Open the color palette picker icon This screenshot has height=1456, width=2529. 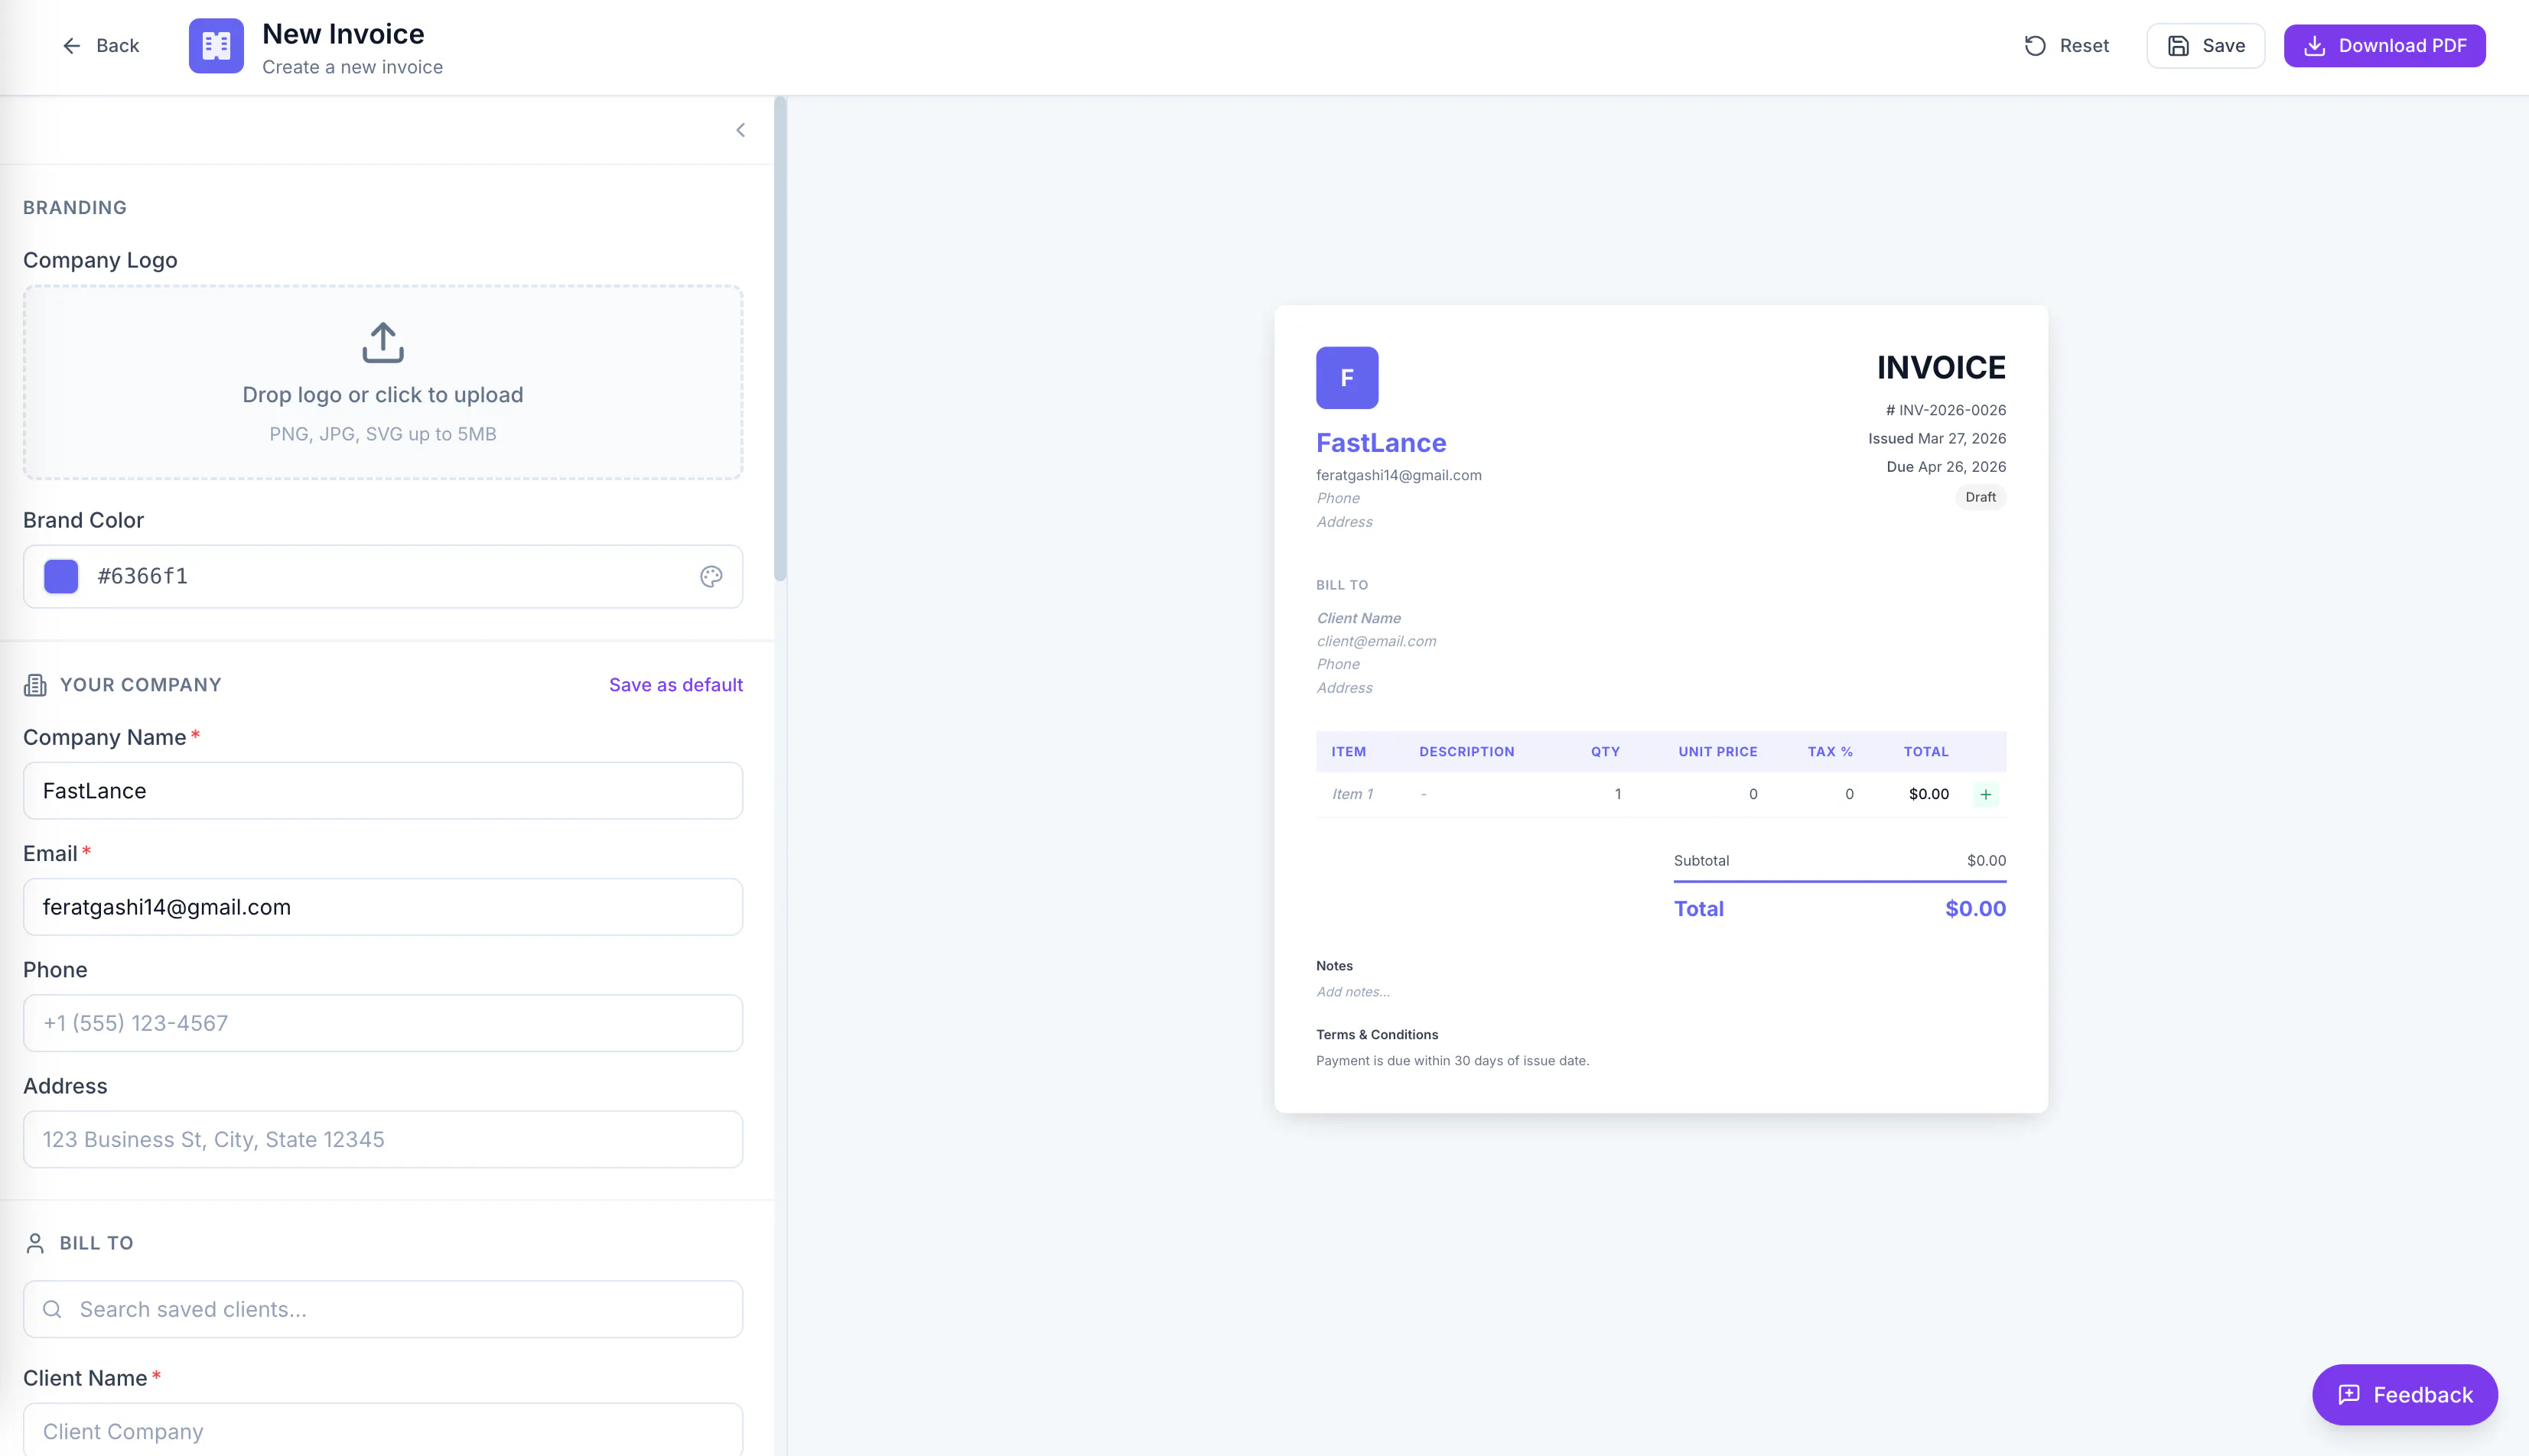(x=711, y=576)
